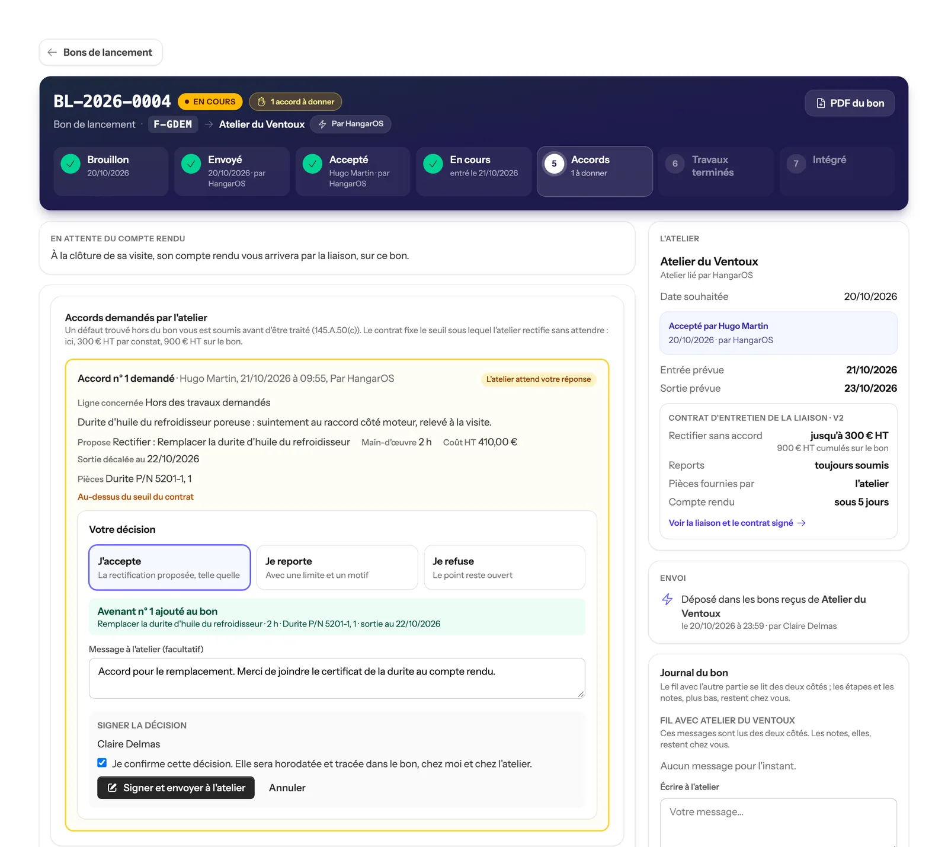Click the green check icon for Accepté
This screenshot has width=948, height=847.
click(312, 164)
